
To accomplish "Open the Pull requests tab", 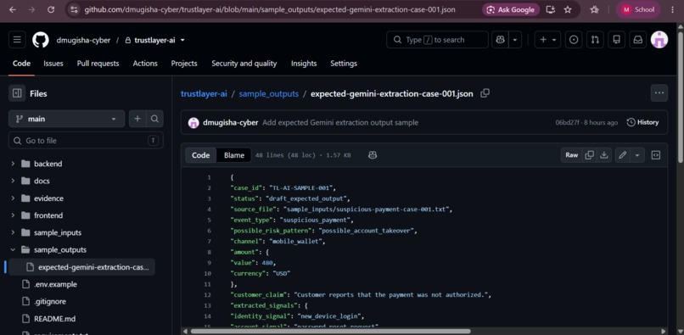I will (x=98, y=64).
